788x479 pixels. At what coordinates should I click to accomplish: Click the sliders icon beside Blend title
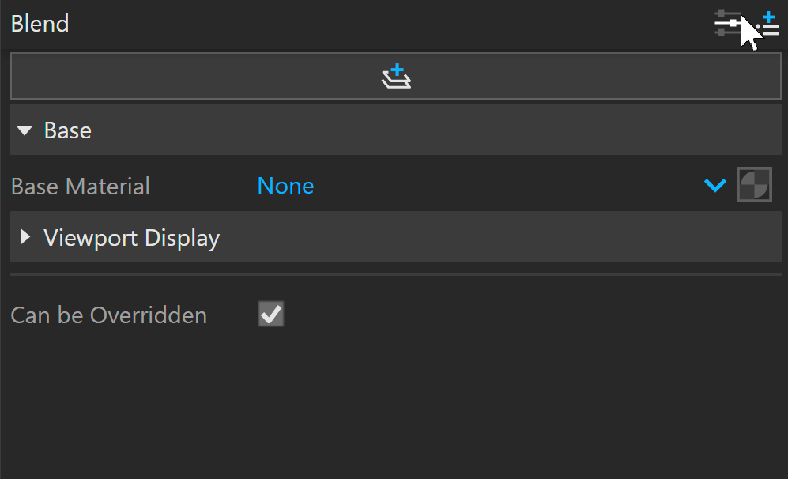(728, 23)
